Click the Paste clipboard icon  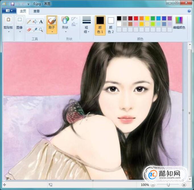pos(8,20)
